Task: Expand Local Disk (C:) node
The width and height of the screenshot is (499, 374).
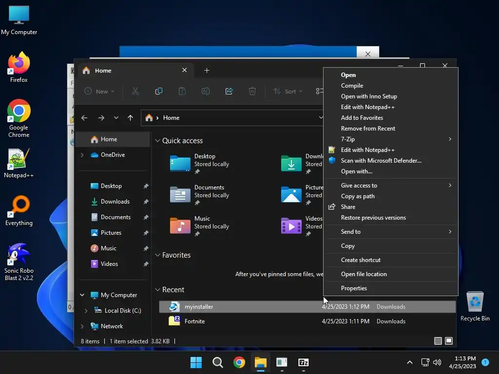Action: (x=86, y=311)
